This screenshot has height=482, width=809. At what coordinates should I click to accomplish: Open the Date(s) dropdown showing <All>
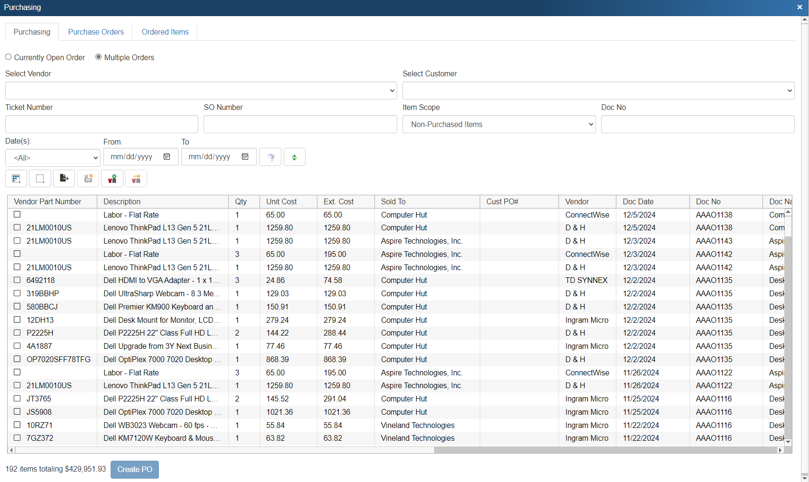pos(53,158)
